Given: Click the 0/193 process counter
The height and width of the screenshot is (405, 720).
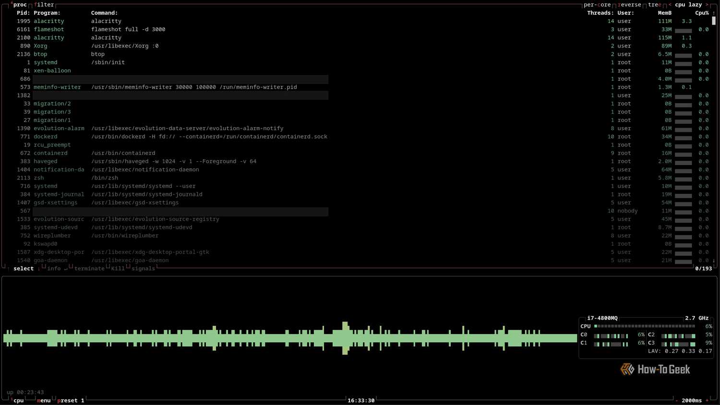Looking at the screenshot, I should [x=704, y=269].
